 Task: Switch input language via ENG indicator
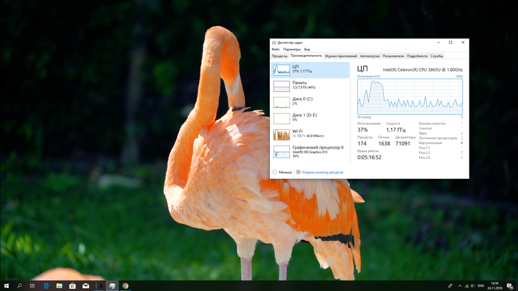pyautogui.click(x=481, y=286)
